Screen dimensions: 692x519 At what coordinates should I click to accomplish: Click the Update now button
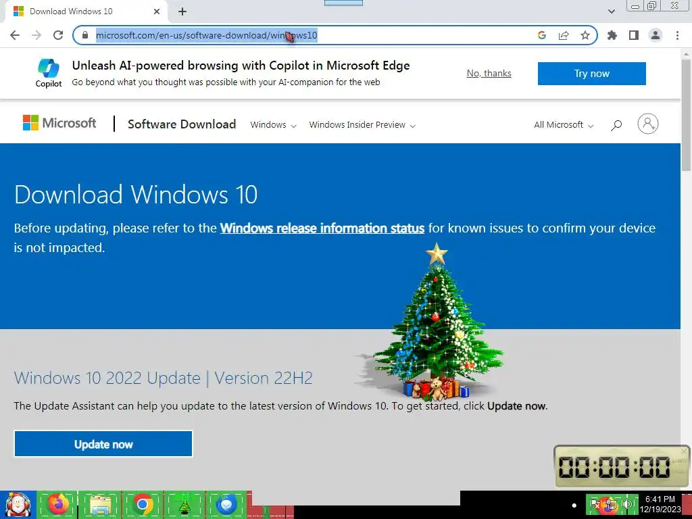coord(103,444)
